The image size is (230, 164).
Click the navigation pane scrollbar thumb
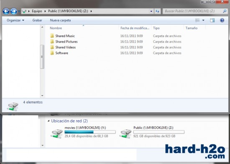pos(42,57)
